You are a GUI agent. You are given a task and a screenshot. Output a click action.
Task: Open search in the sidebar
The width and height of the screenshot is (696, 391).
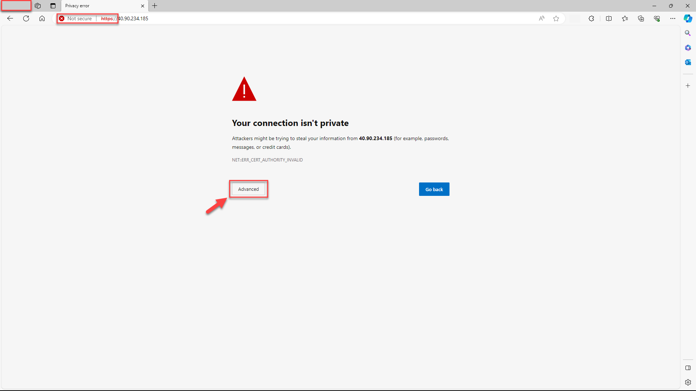[x=688, y=33]
